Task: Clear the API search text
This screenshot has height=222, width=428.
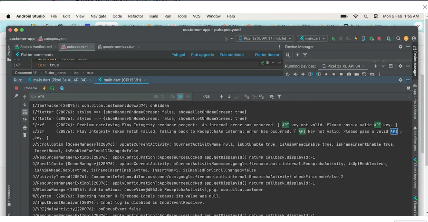Action: click(x=156, y=97)
